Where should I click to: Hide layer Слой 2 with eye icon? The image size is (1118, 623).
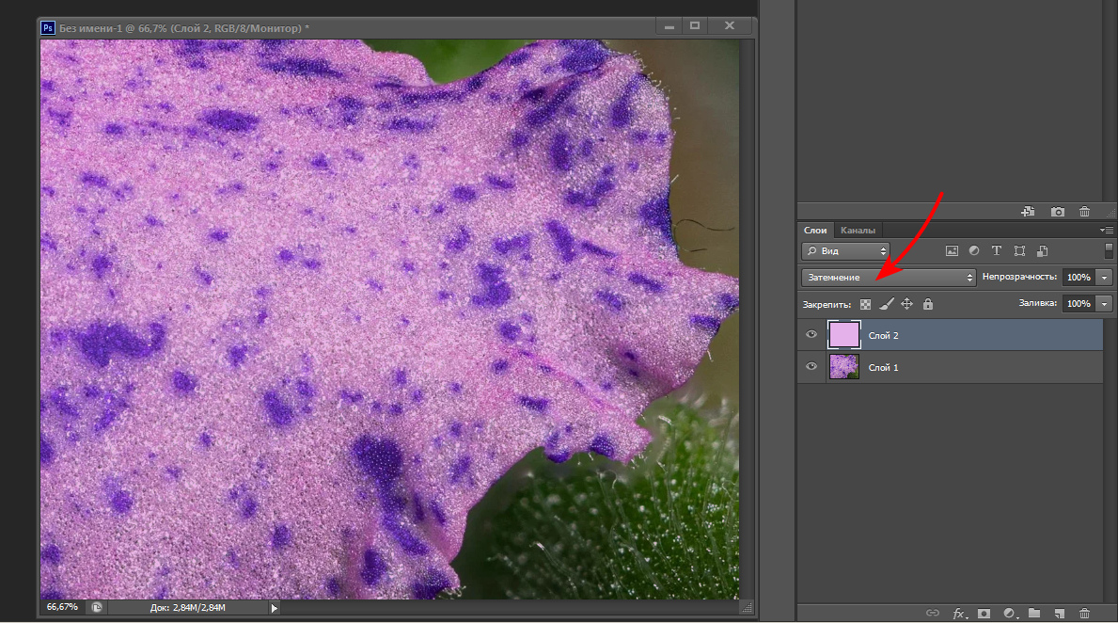click(x=811, y=335)
